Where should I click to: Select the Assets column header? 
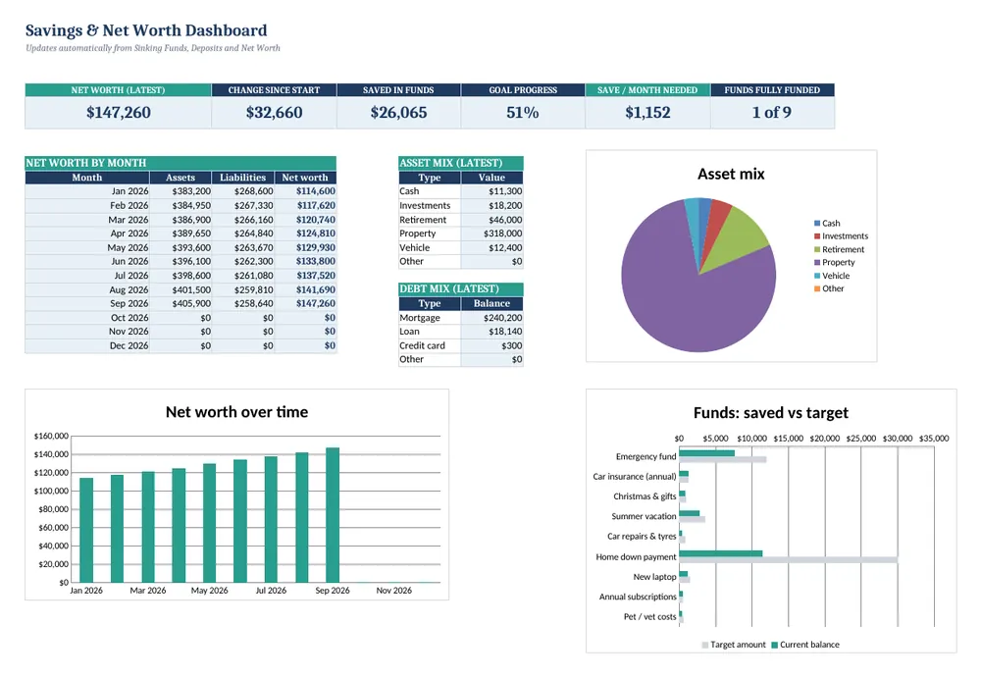[x=181, y=178]
